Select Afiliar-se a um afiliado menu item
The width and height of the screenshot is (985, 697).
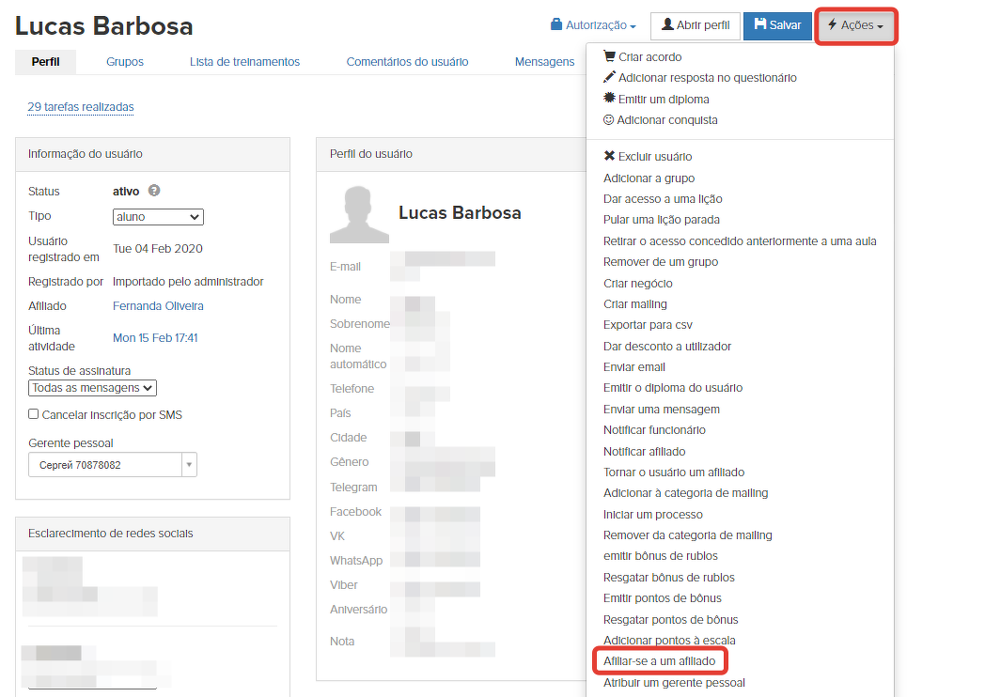[659, 661]
